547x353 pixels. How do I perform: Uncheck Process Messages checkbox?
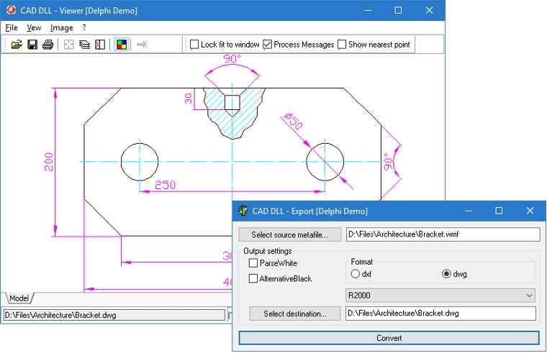tap(268, 45)
